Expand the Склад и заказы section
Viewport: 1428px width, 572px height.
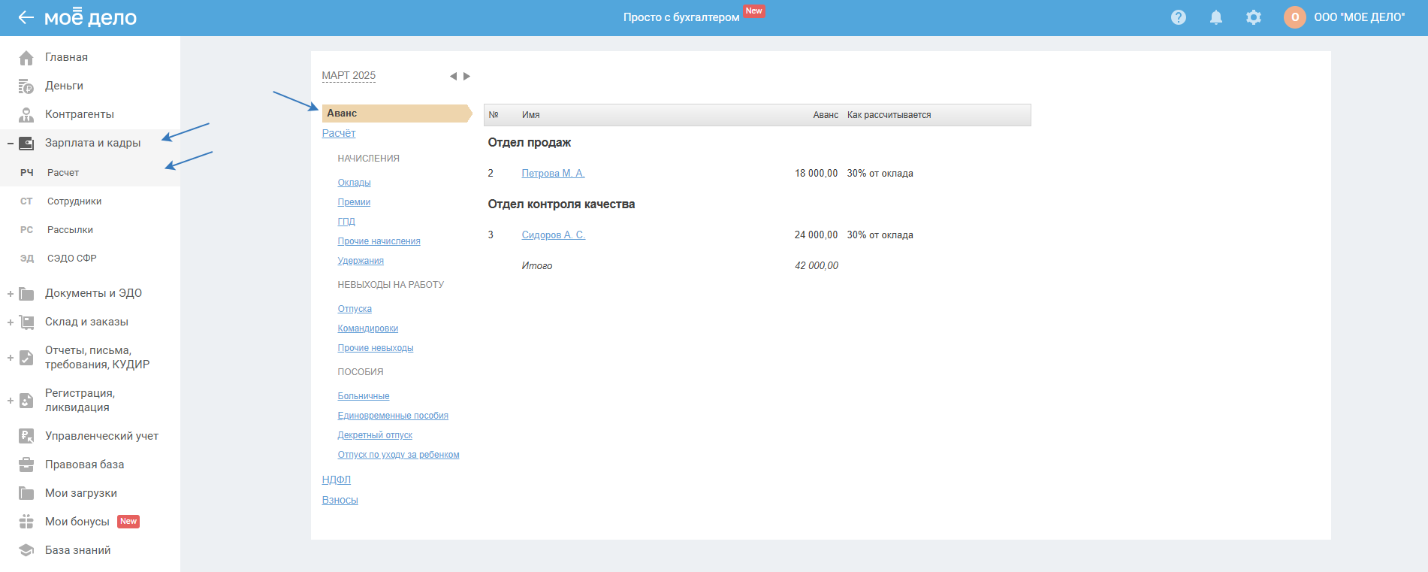tap(11, 322)
